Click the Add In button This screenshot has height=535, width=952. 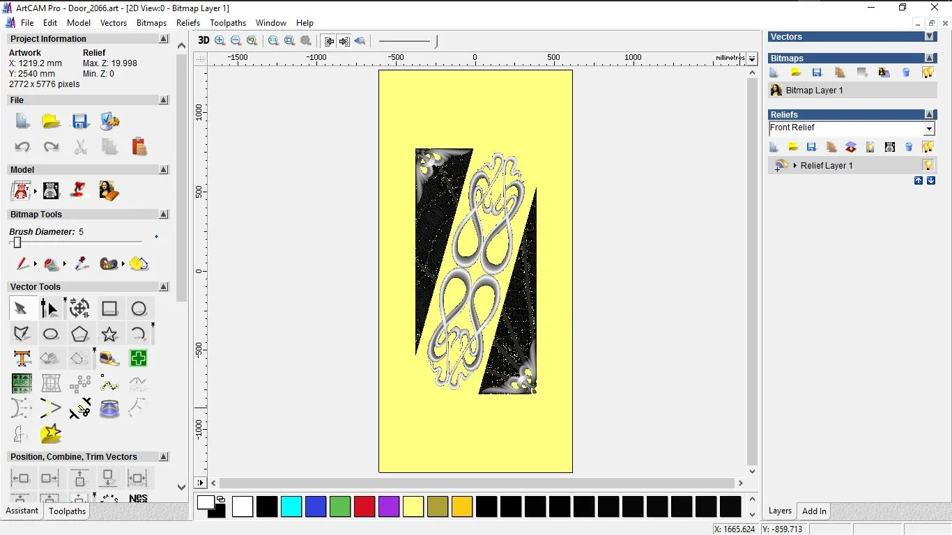point(813,511)
